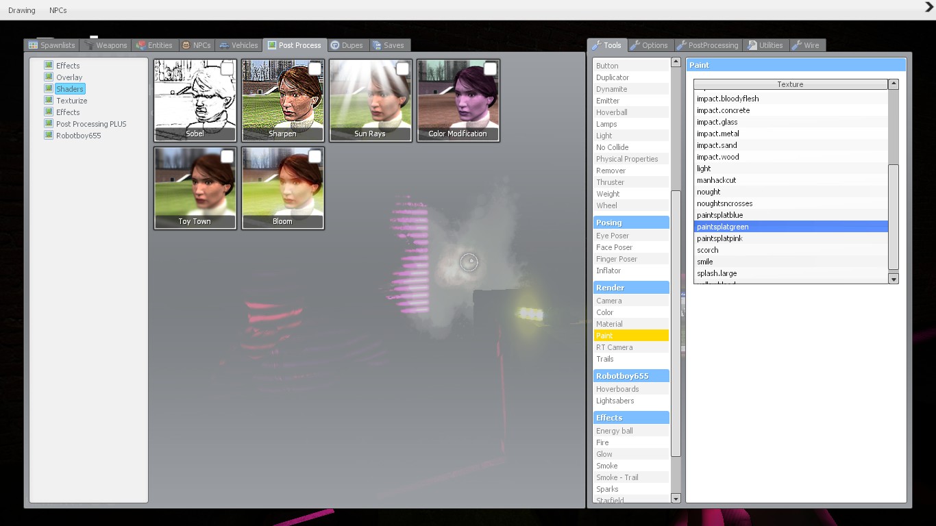Toggle the Sun Rays effect checkbox
Viewport: 936px width, 526px height.
402,68
